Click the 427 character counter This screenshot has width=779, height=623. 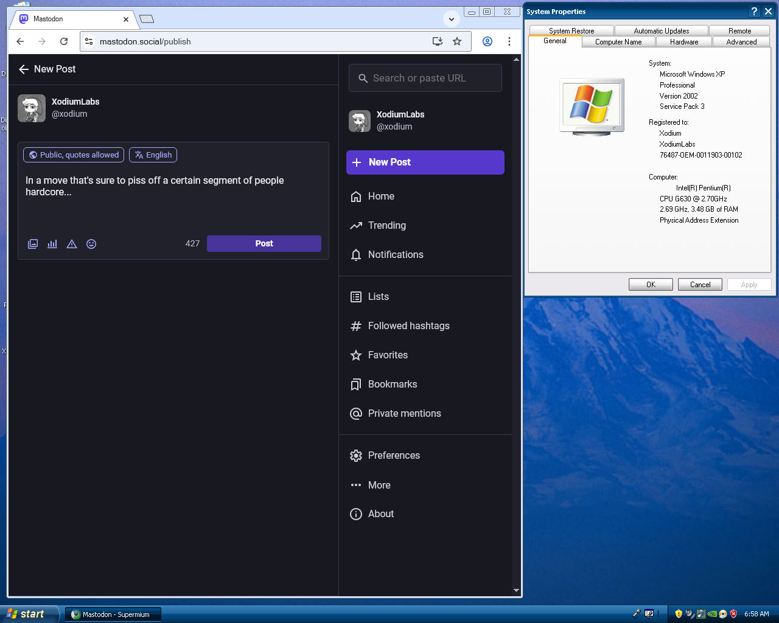[x=192, y=243]
